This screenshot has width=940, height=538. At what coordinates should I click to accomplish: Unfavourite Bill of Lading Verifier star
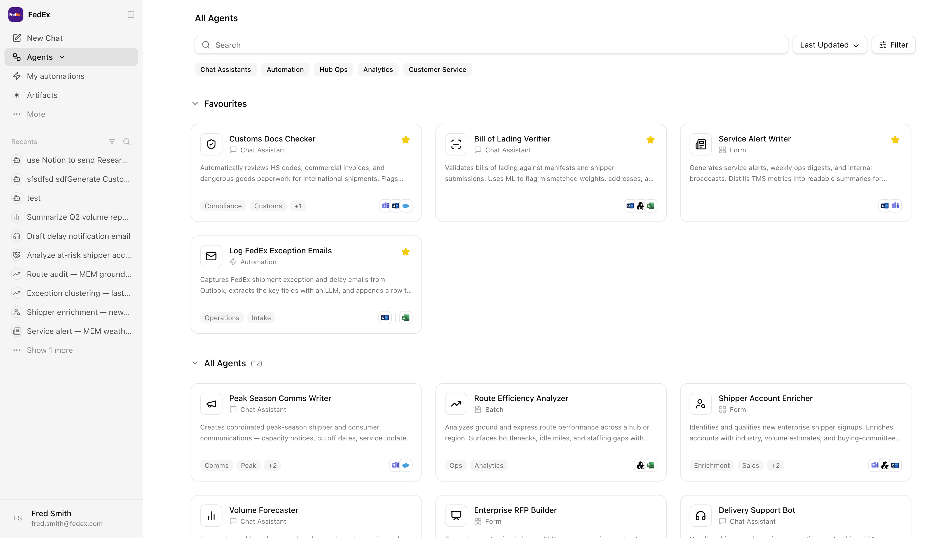click(x=650, y=140)
